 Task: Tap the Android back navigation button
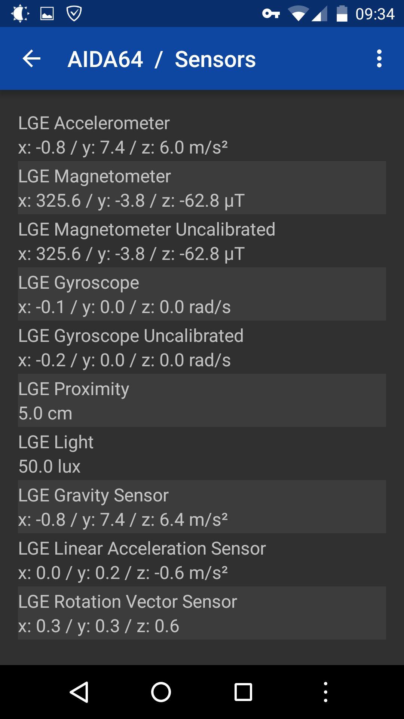pyautogui.click(x=79, y=692)
